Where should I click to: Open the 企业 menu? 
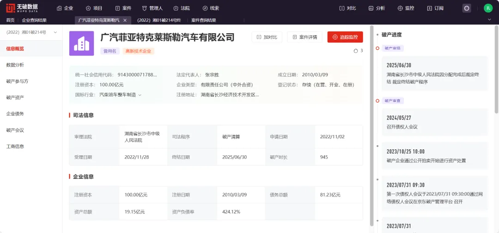[x=65, y=8]
